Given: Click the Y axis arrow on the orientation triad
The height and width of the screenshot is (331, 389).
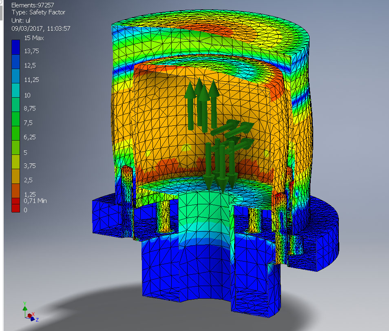Looking at the screenshot, I should click(25, 308).
